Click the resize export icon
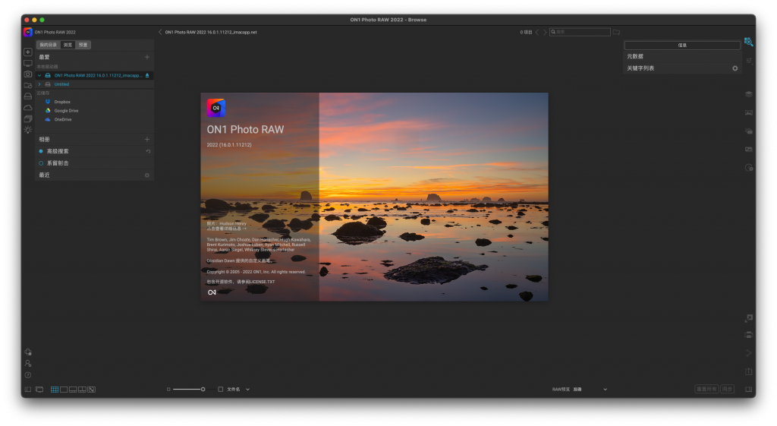 [749, 318]
